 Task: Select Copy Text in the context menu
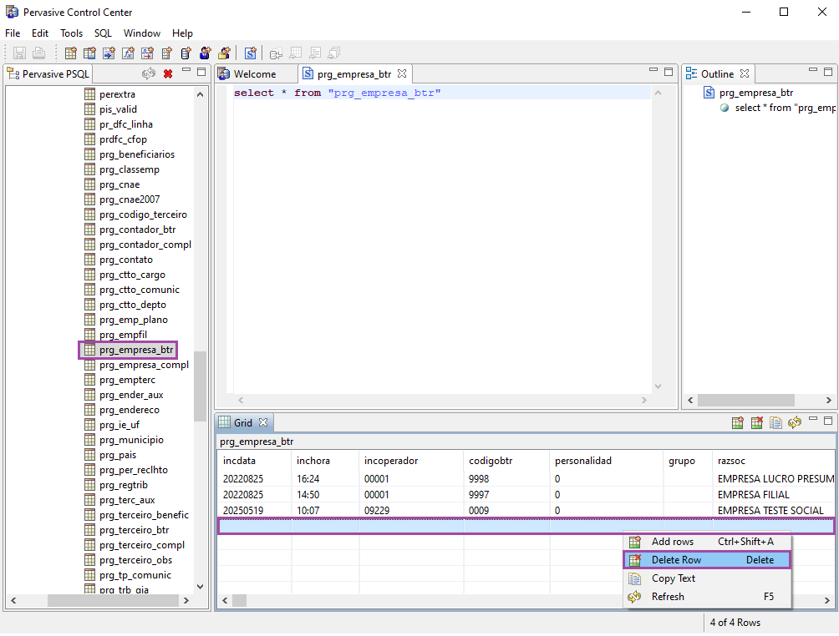(674, 578)
